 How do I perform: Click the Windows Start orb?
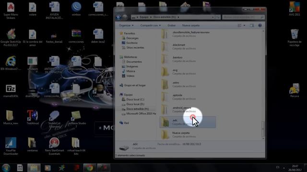click(6, 168)
